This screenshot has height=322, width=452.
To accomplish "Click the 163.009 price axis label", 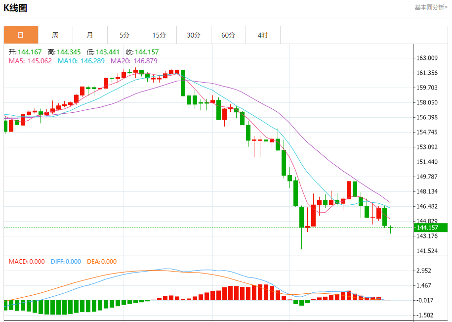I will pos(427,58).
